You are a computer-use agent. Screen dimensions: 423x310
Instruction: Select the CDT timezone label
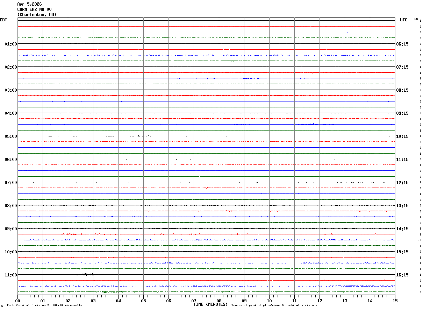pos(3,20)
